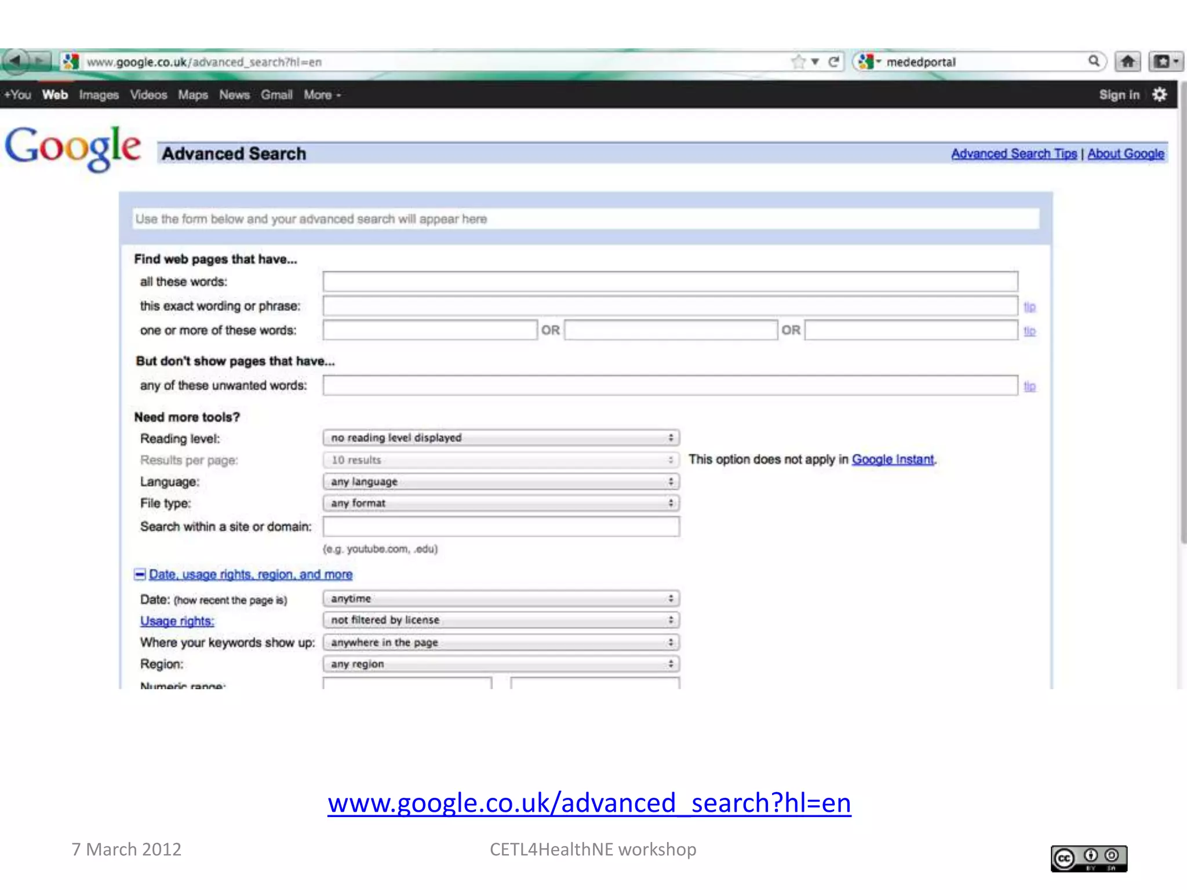Open the Usage rights help link
Screen dimensions: 1187x890
point(177,621)
